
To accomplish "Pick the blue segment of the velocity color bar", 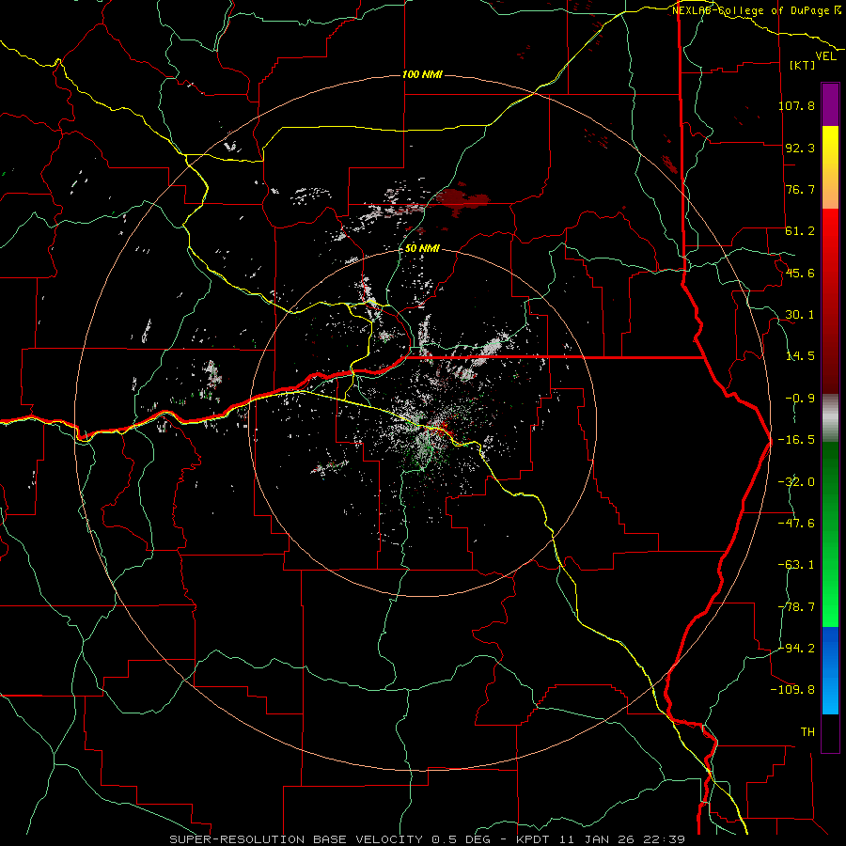I will [830, 670].
